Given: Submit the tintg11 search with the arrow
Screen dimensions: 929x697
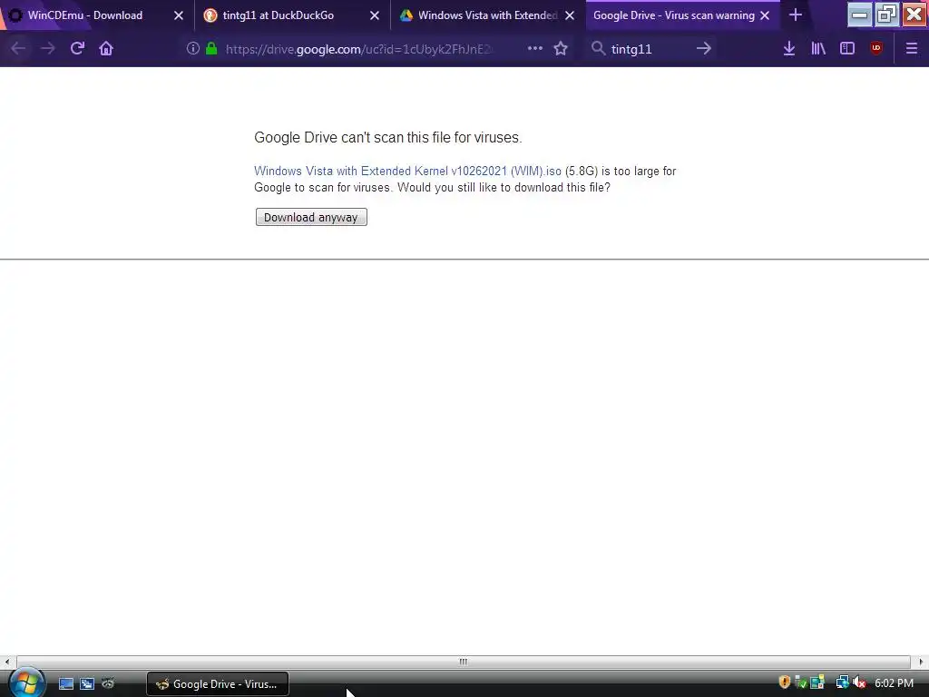Looking at the screenshot, I should [704, 49].
